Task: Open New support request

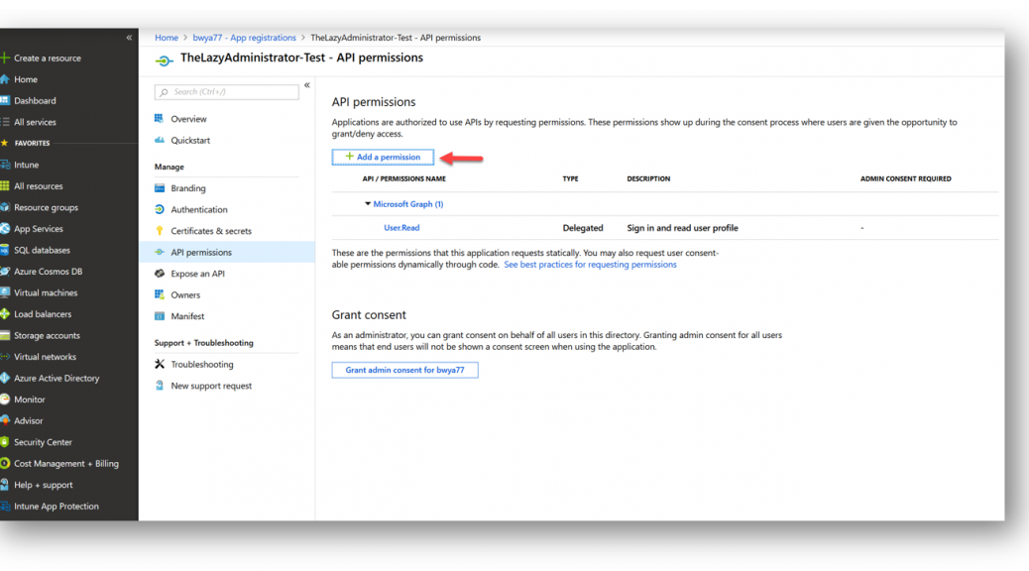Action: point(210,386)
